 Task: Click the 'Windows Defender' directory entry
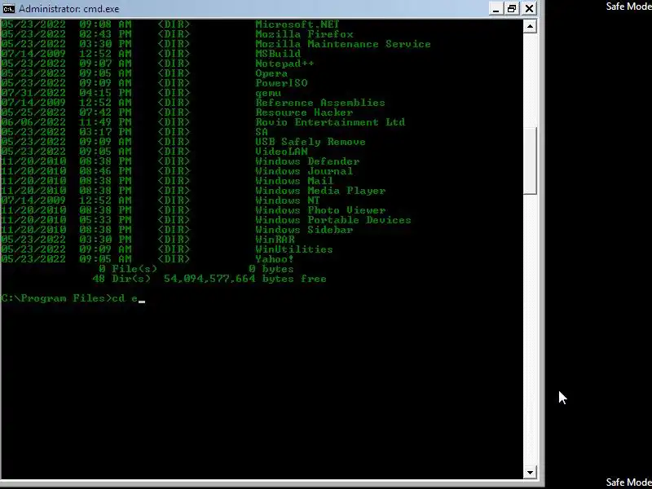[x=307, y=161]
